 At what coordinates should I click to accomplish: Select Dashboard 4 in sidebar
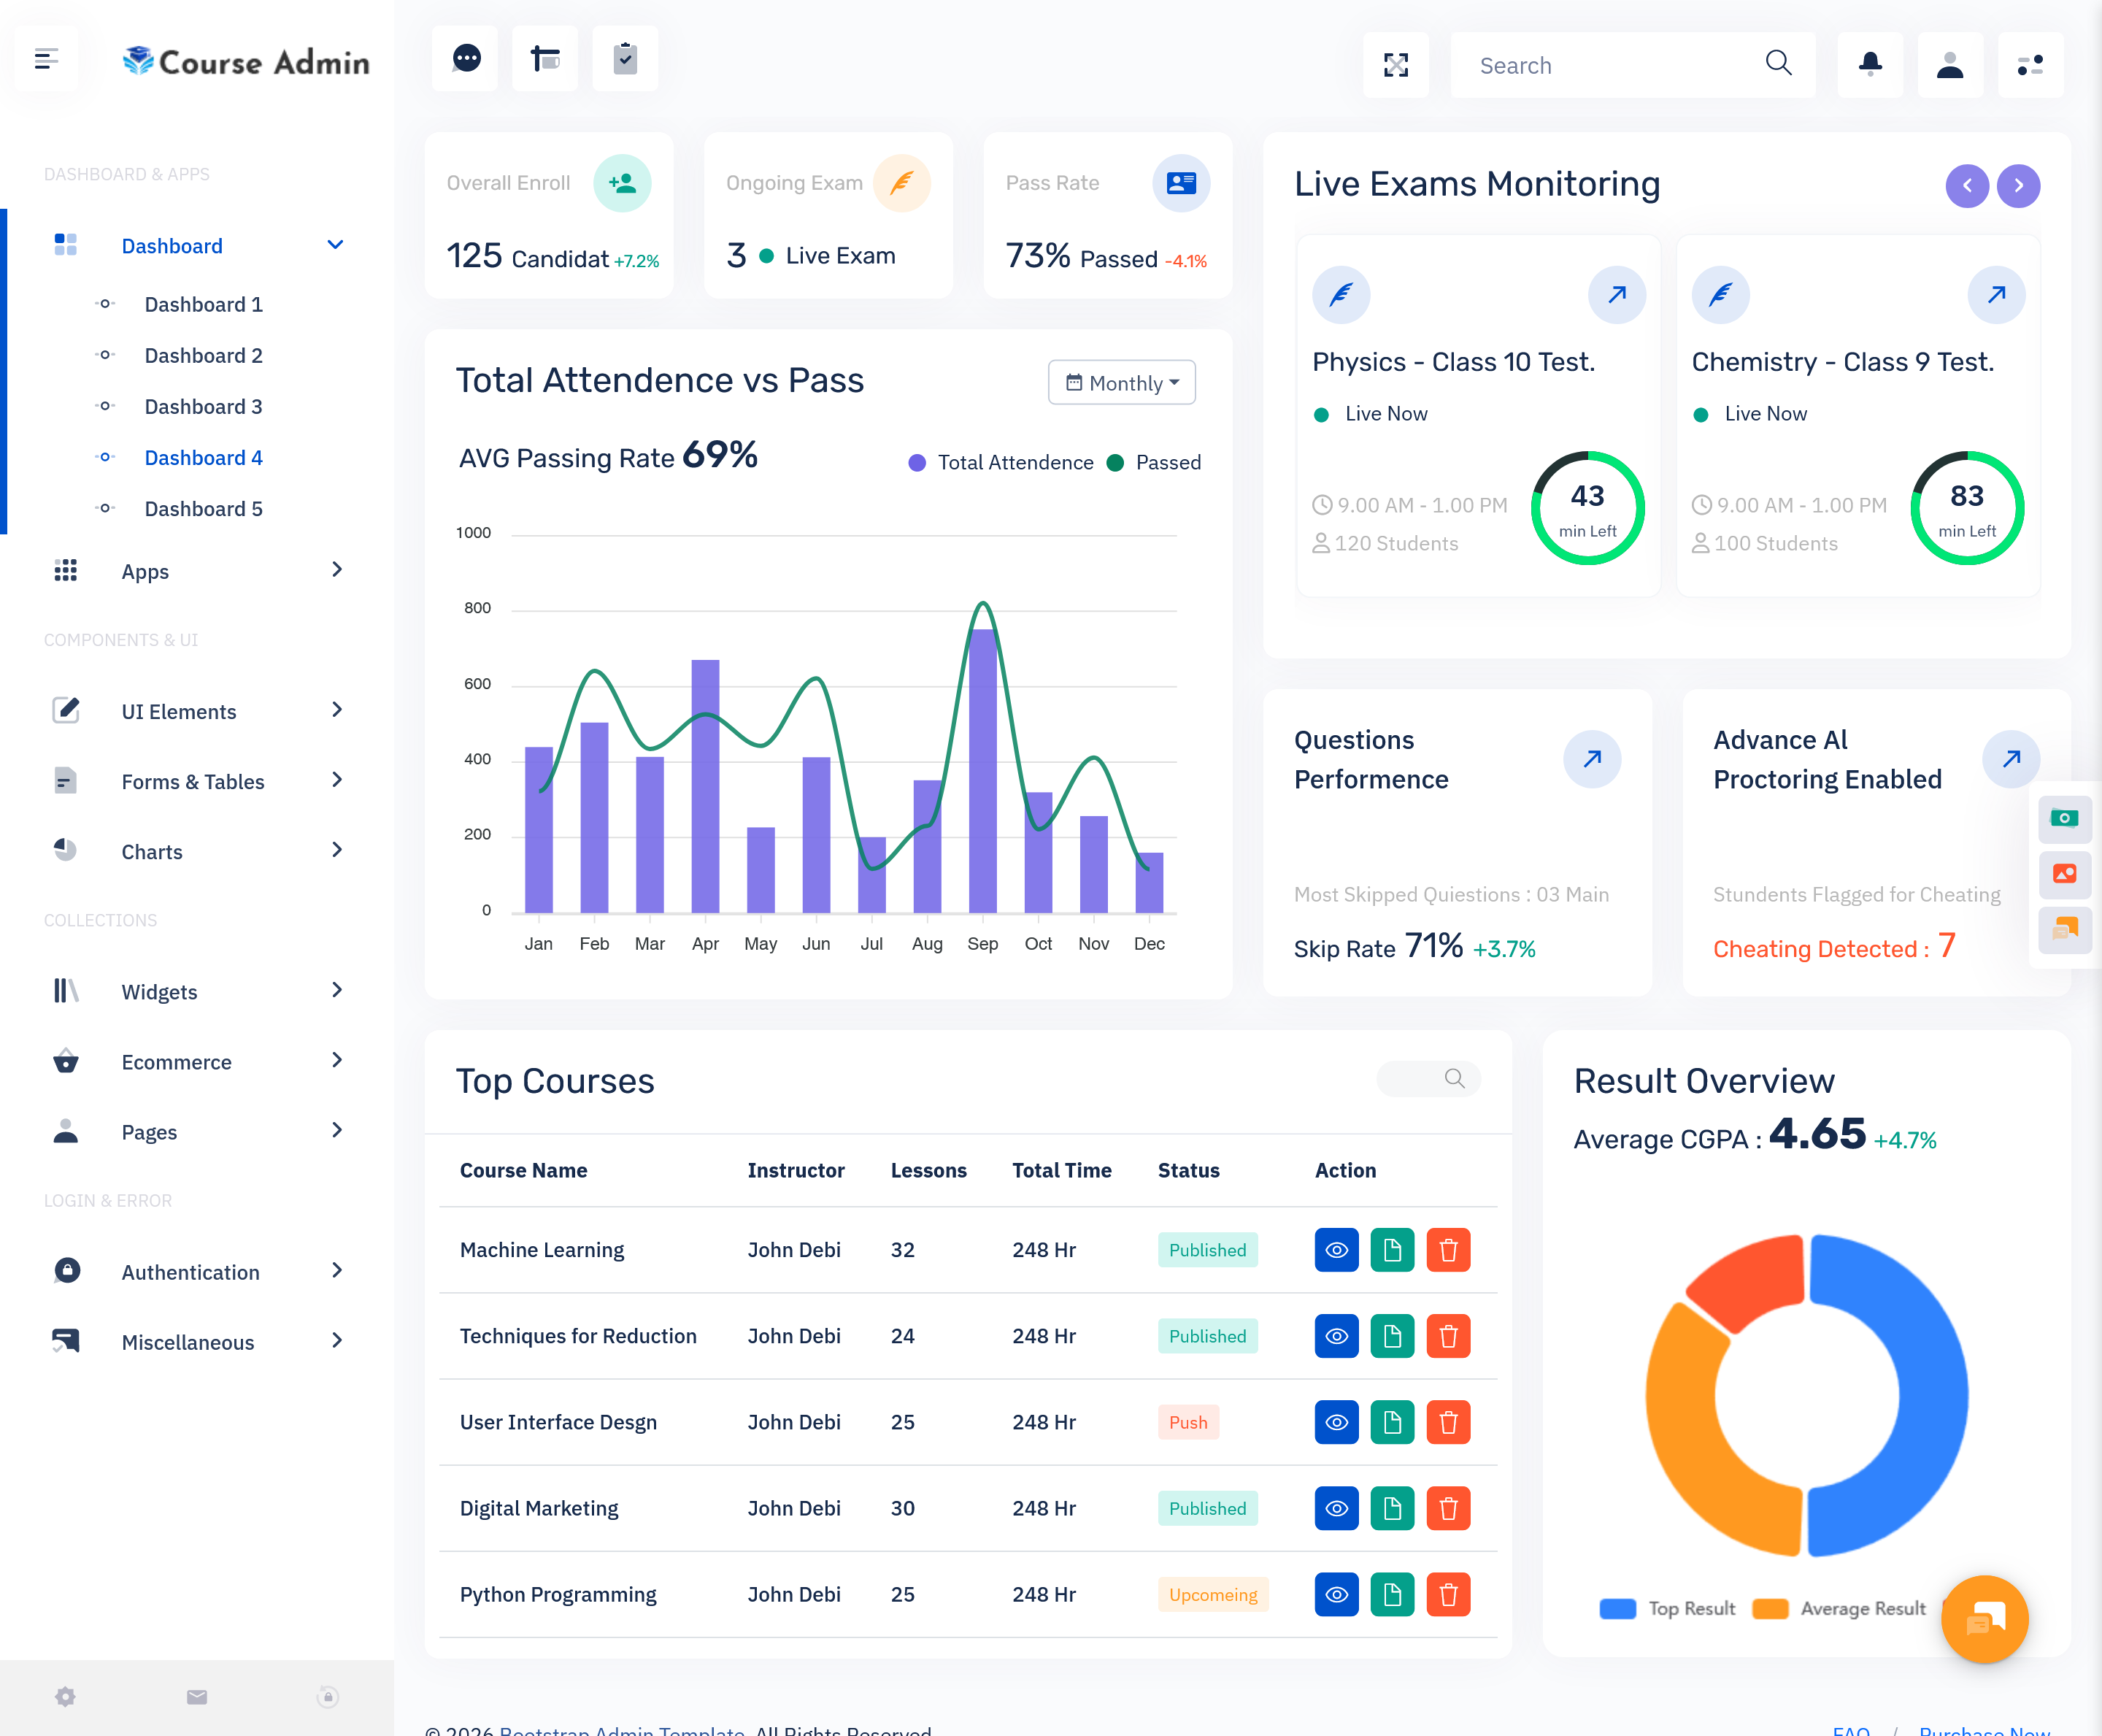point(203,457)
